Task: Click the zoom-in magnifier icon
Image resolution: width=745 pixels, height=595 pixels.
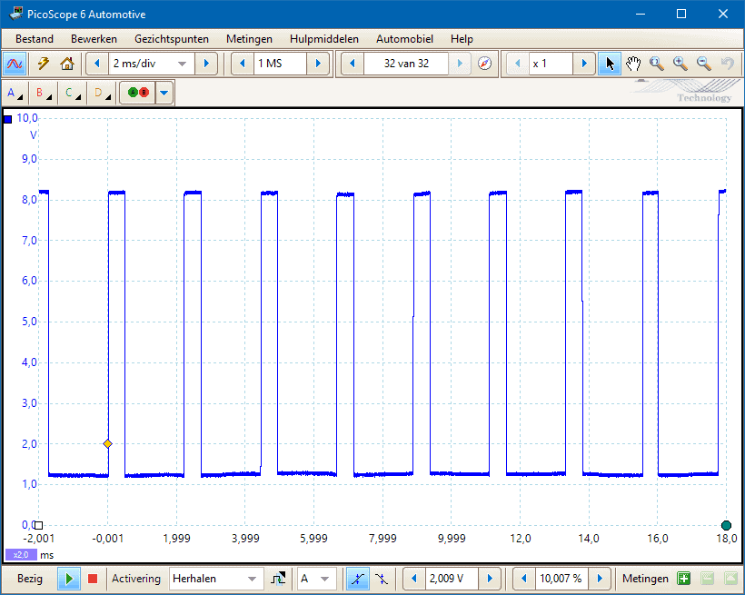Action: point(680,64)
